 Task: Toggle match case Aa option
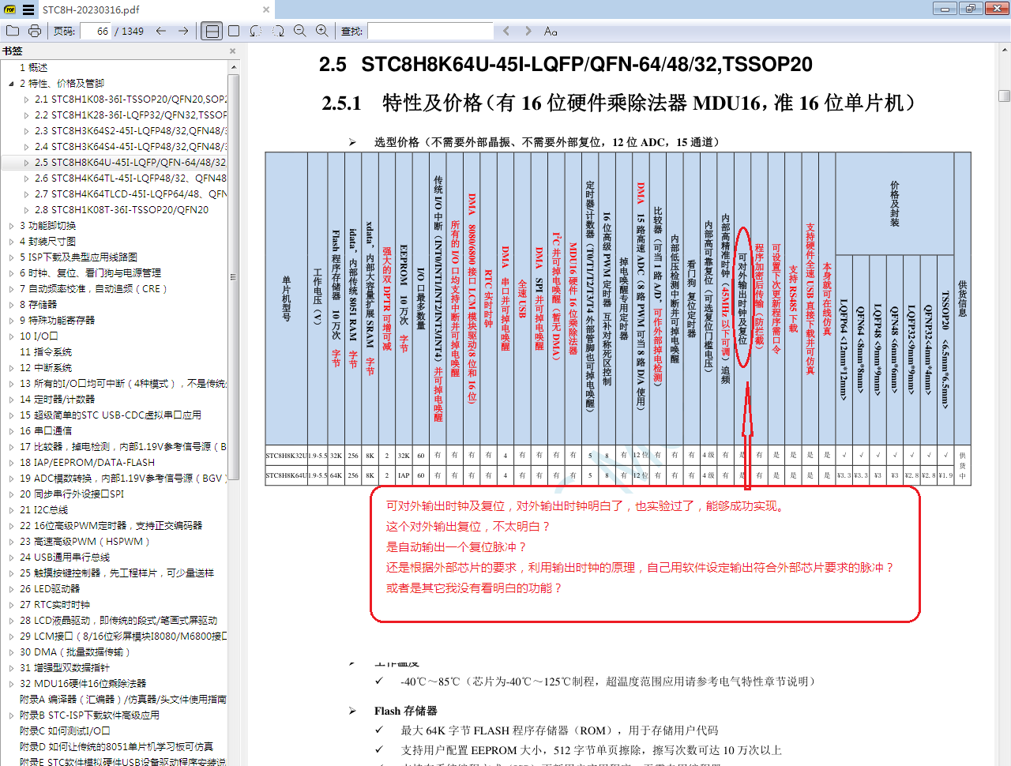pyautogui.click(x=551, y=31)
